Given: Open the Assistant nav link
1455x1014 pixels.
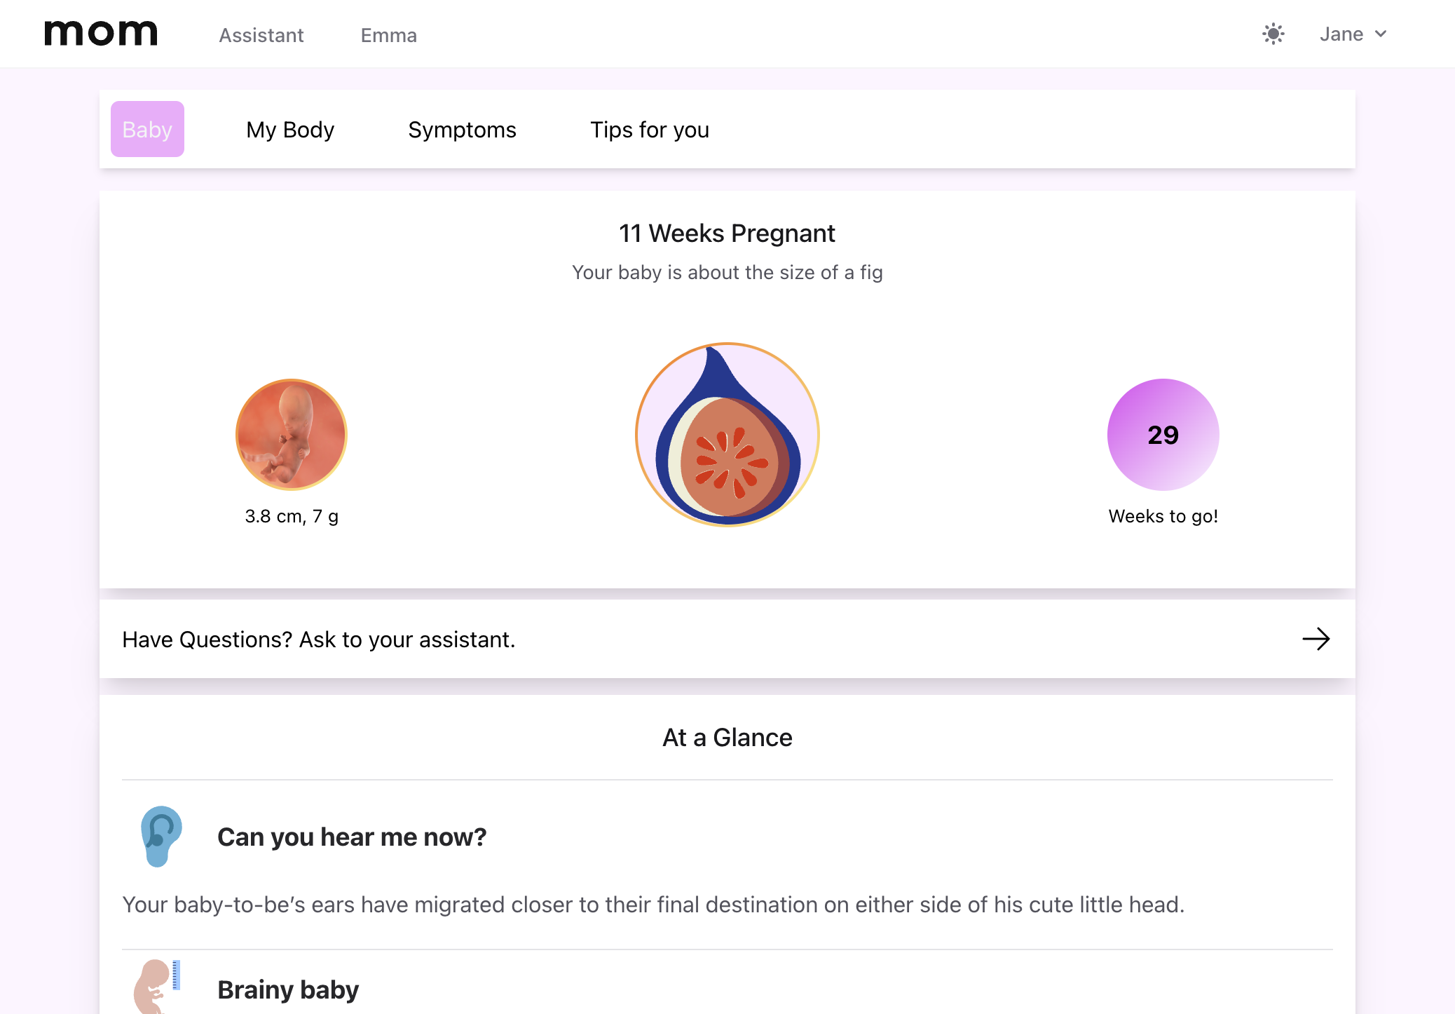Looking at the screenshot, I should (x=261, y=35).
